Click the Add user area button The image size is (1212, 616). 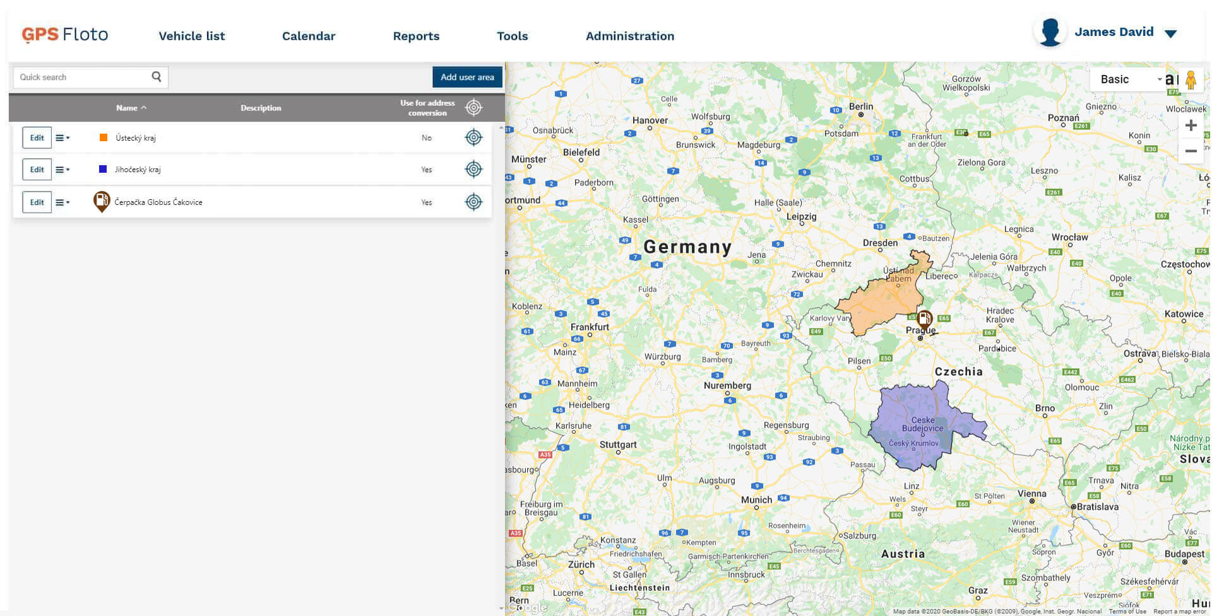tap(467, 77)
